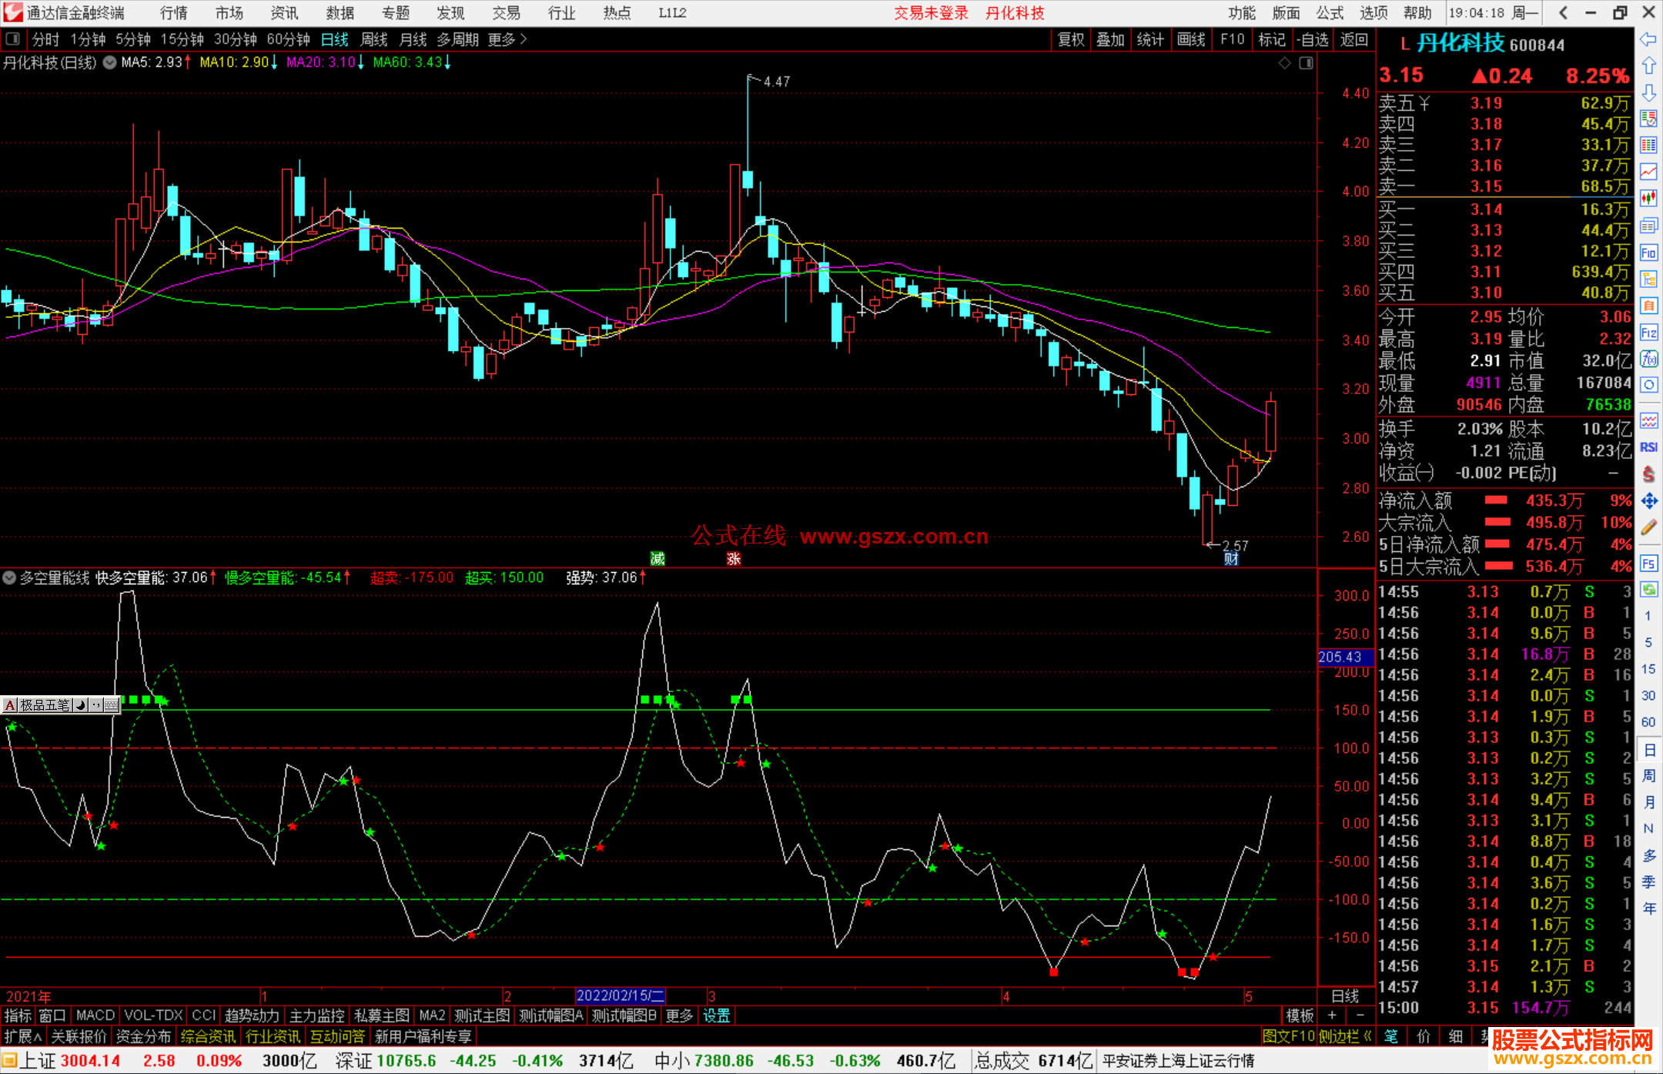The height and width of the screenshot is (1074, 1663).
Task: Click the RSI indicator sidebar icon
Action: (1648, 447)
